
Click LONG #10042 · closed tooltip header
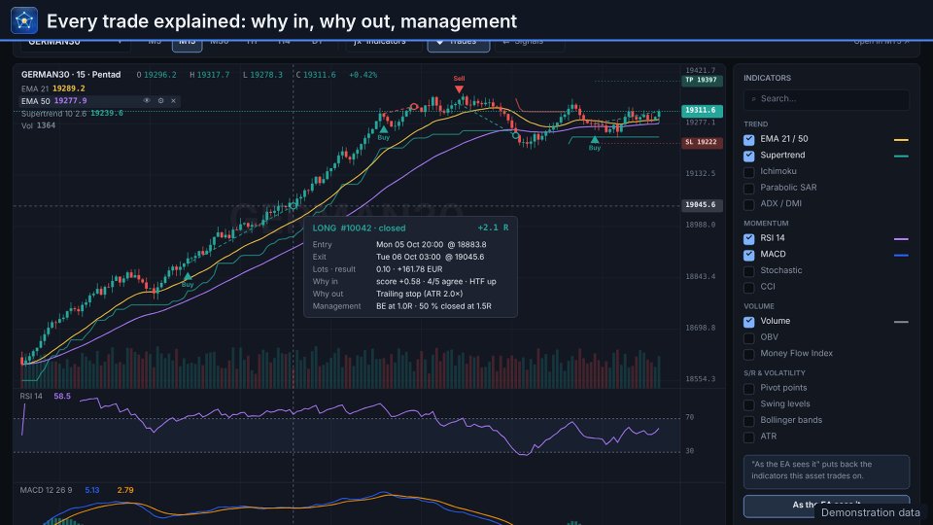point(359,227)
